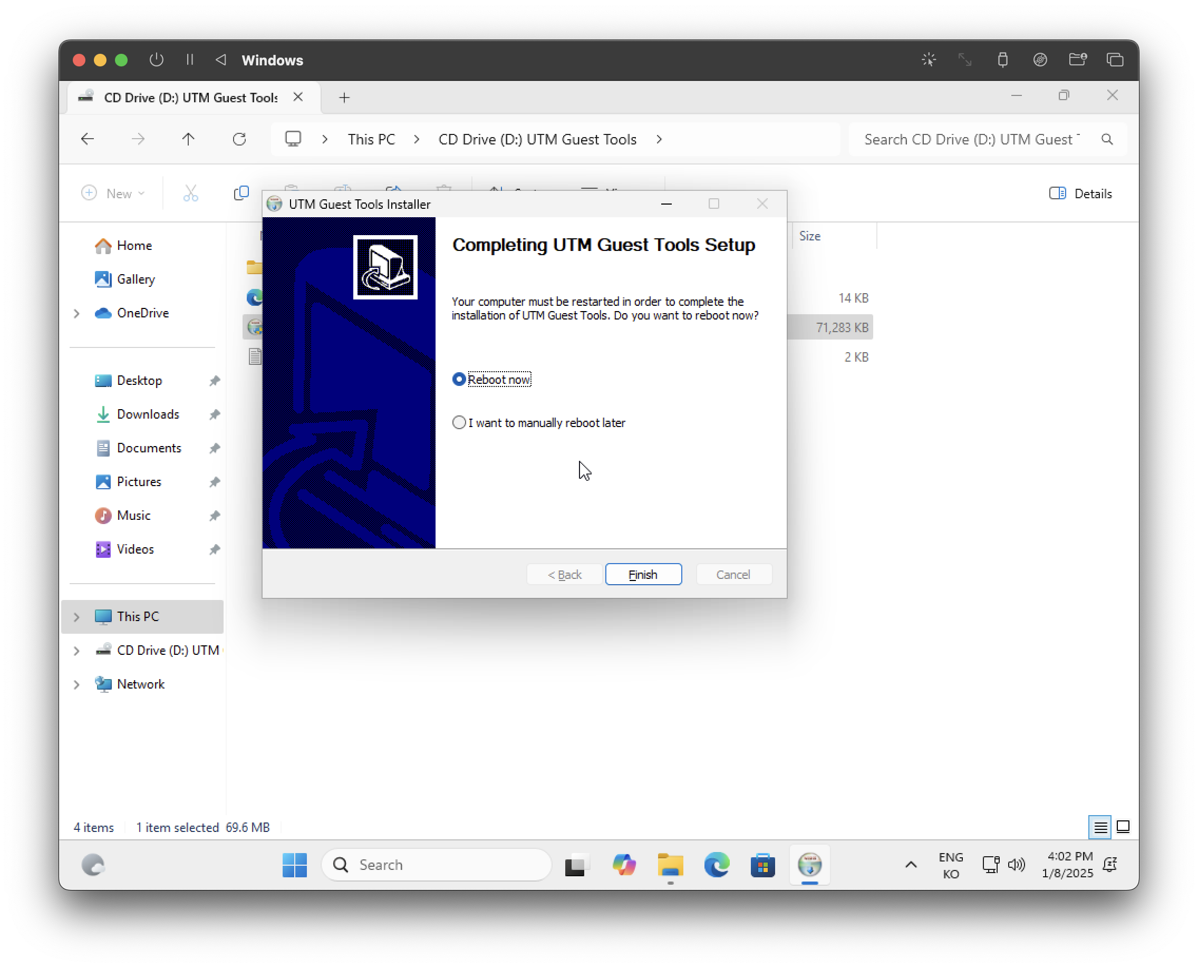Screen dimensions: 1198x968
Task: Click search magnifier in Explorer search box
Action: coord(1108,139)
